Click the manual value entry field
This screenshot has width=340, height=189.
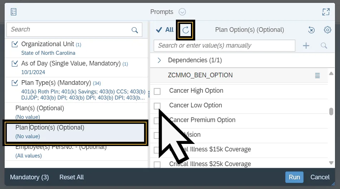click(x=224, y=45)
